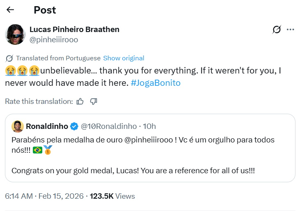Click the back arrow icon
The height and width of the screenshot is (211, 300).
[10, 10]
